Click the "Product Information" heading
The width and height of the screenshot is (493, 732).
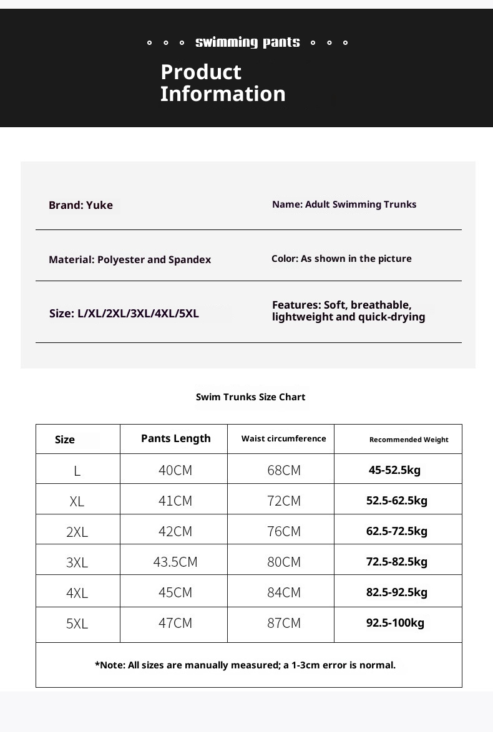click(x=223, y=83)
